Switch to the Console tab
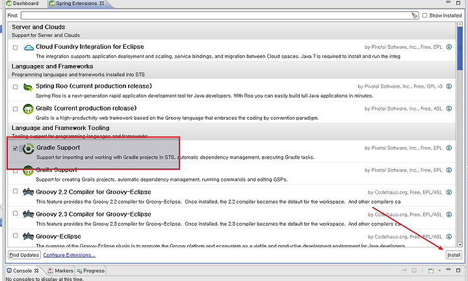The width and height of the screenshot is (468, 281). tap(23, 271)
